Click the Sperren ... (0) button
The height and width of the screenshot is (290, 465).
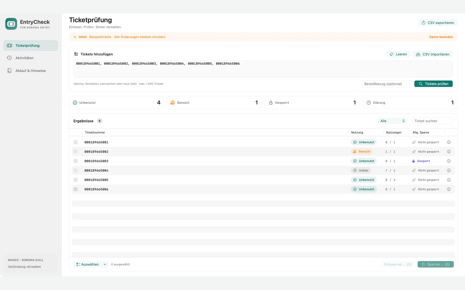coord(436,264)
